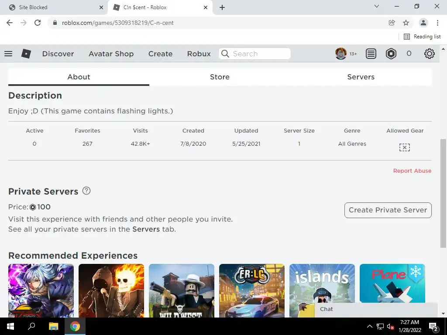Click the network status tray icon

380,326
